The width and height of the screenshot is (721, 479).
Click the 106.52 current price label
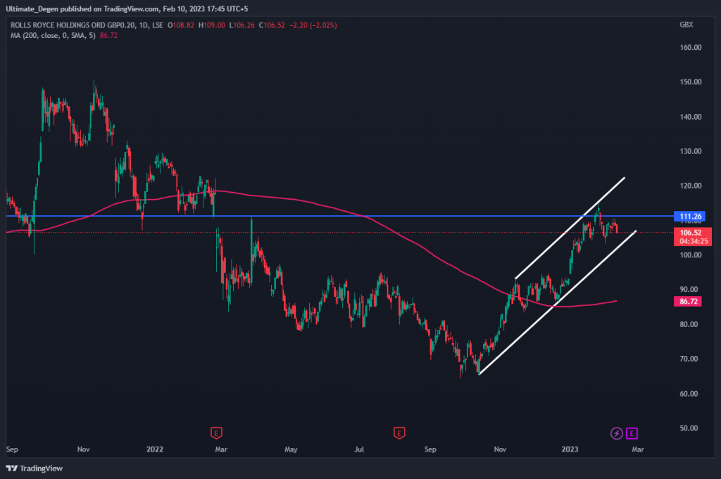click(x=691, y=233)
